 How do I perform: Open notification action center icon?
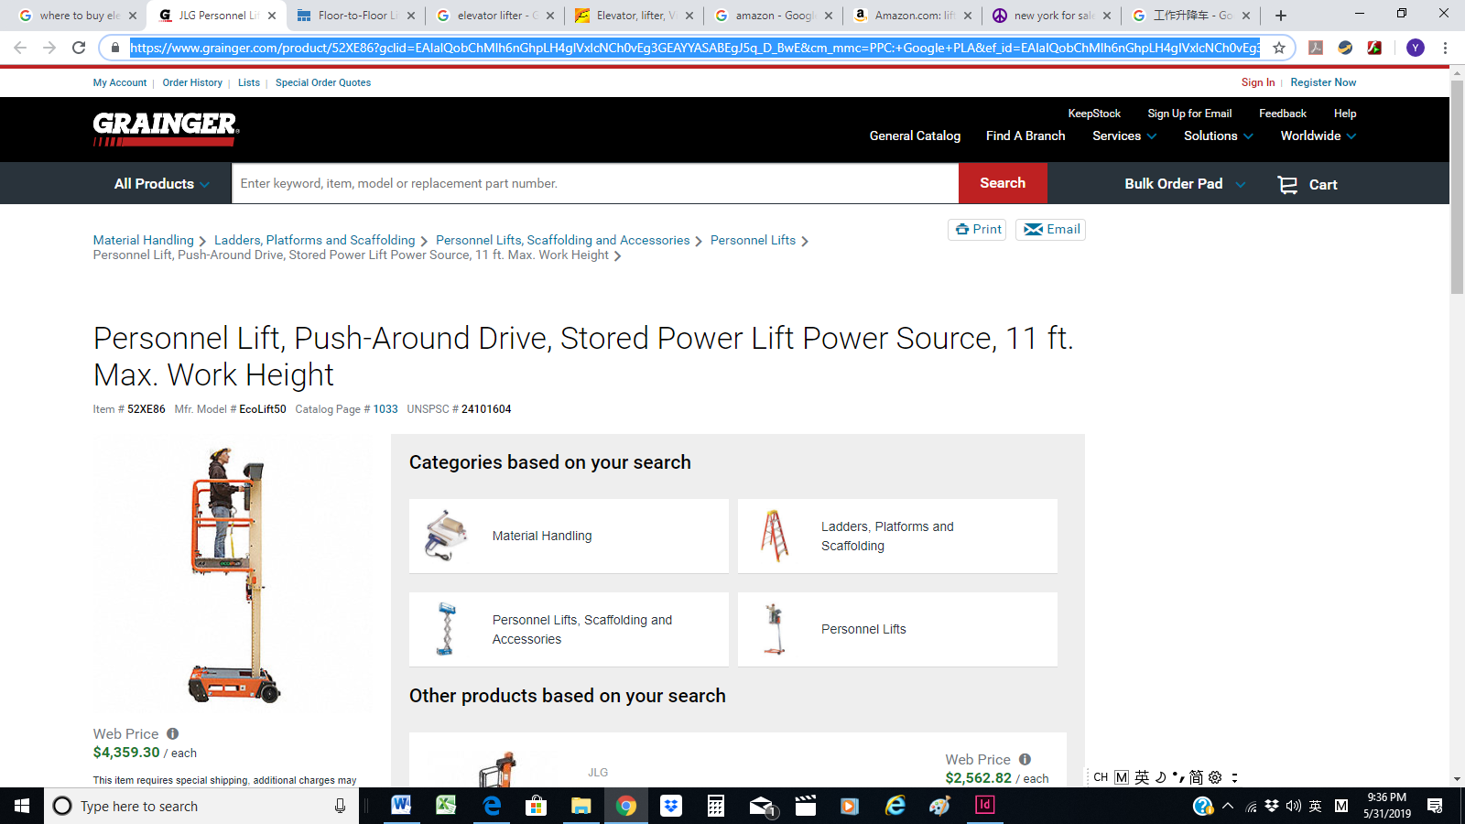click(1435, 806)
